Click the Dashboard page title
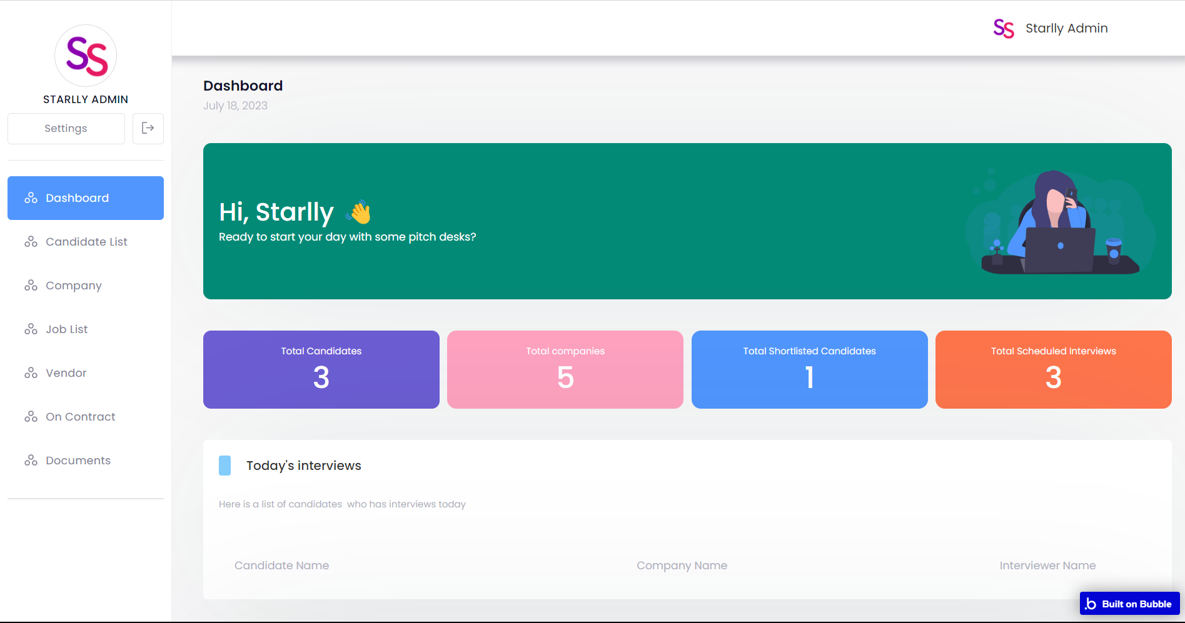The image size is (1185, 623). tap(243, 86)
